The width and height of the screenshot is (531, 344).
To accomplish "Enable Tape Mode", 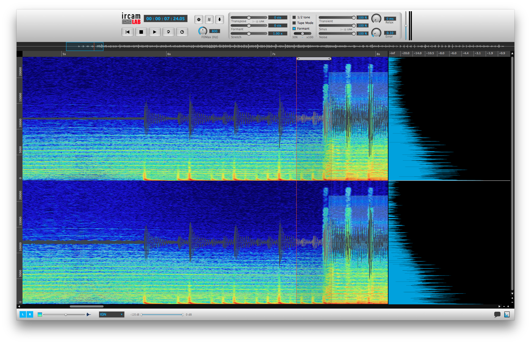I will pyautogui.click(x=294, y=23).
